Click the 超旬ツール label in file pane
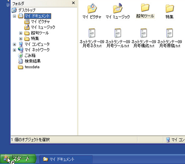185x164 pixels. 145,16
